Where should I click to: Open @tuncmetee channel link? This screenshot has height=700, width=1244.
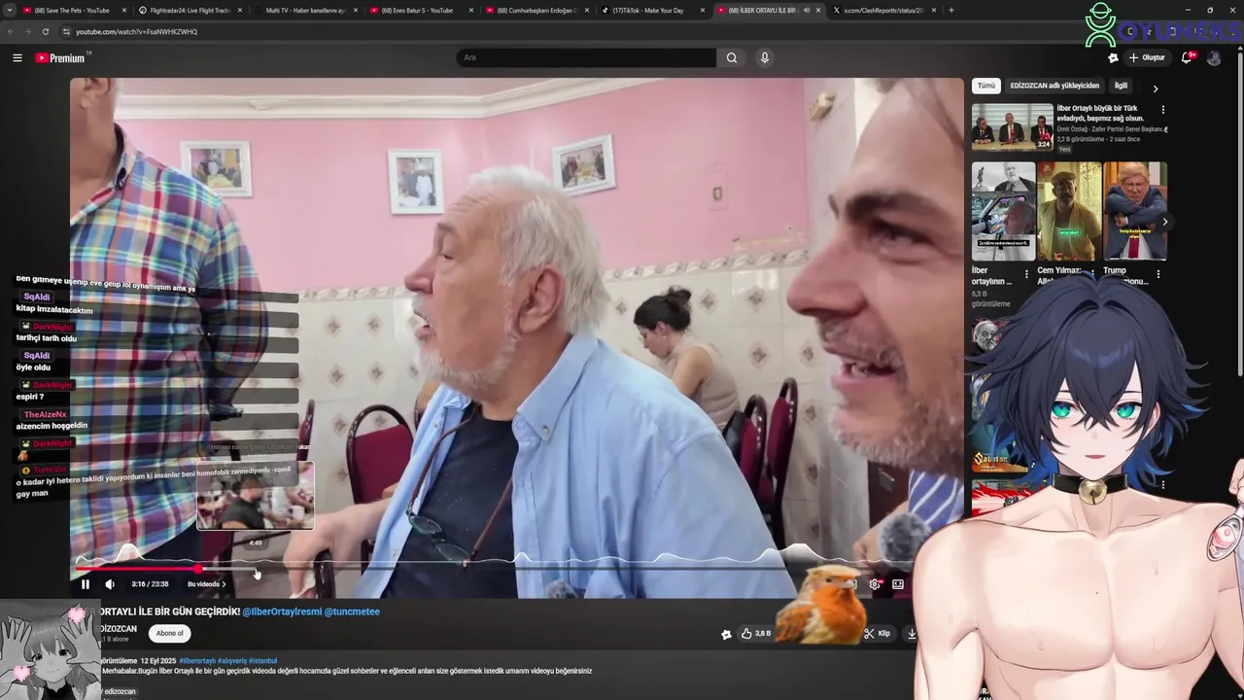click(x=352, y=612)
